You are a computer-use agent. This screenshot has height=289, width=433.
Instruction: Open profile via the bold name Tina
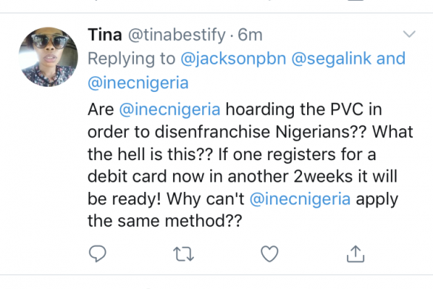click(105, 35)
